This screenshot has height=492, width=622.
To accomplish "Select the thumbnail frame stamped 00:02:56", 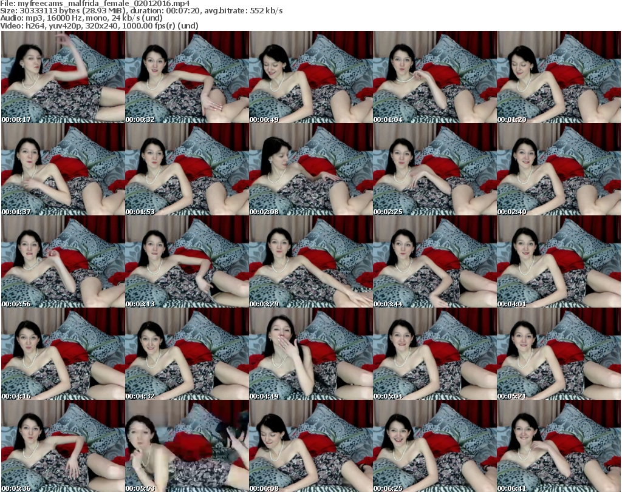I will click(63, 261).
